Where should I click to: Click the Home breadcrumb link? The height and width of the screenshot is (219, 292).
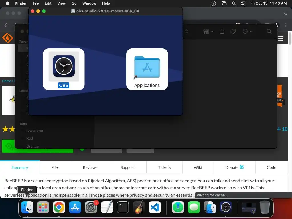tap(7, 81)
